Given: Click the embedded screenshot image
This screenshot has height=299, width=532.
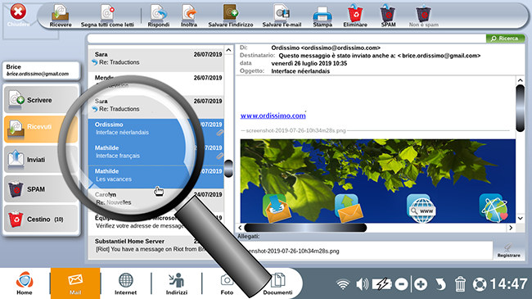Looking at the screenshot, I should coord(377,181).
